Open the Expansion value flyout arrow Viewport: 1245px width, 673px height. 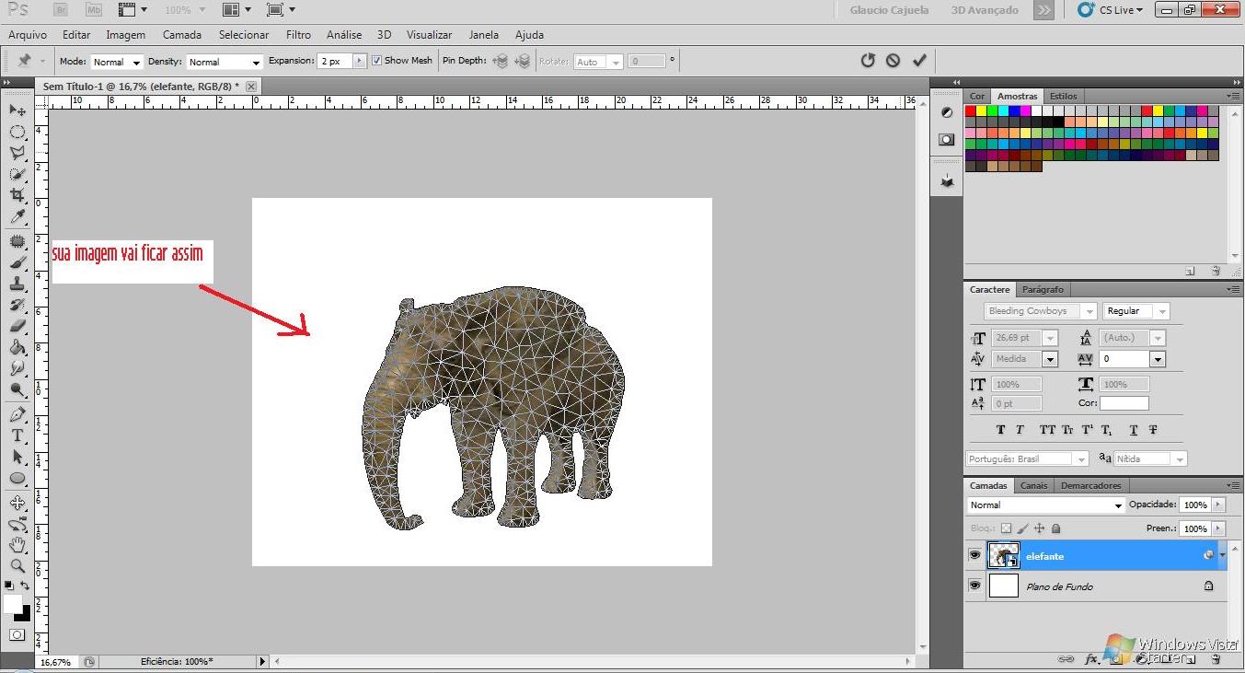[x=360, y=62]
